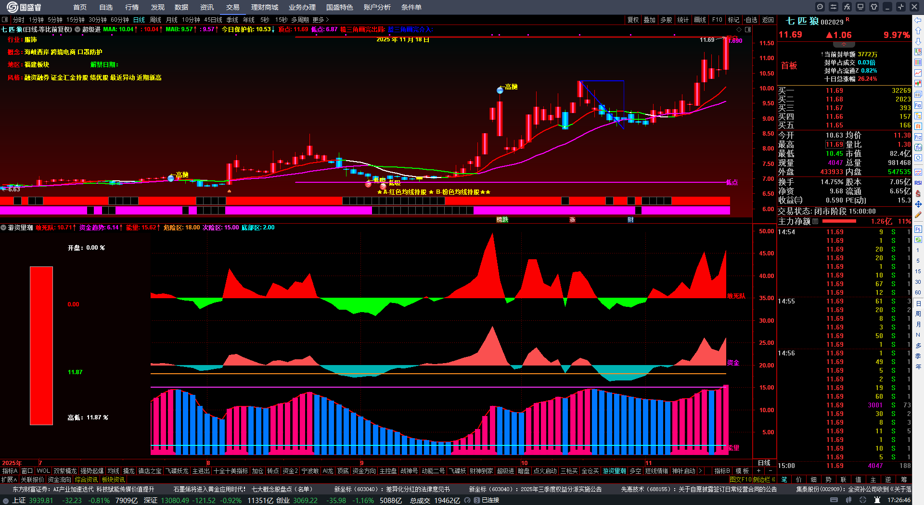
Task: Open the 交易 menu
Action: (x=233, y=7)
